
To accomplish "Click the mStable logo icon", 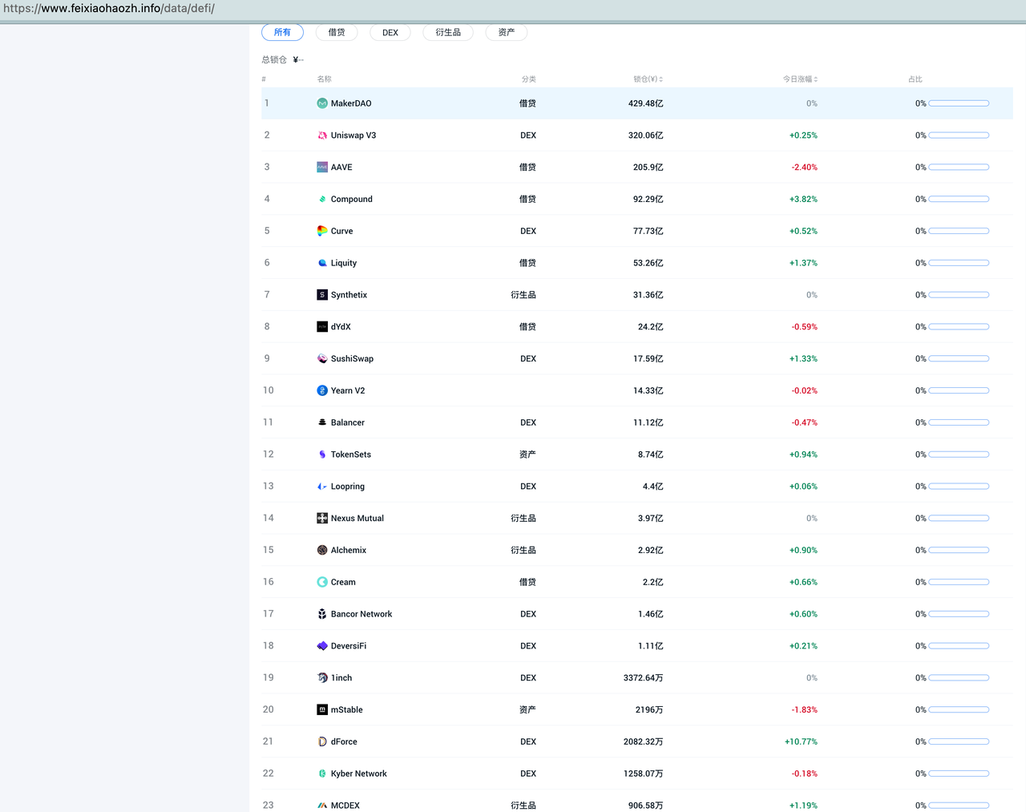I will coord(322,709).
